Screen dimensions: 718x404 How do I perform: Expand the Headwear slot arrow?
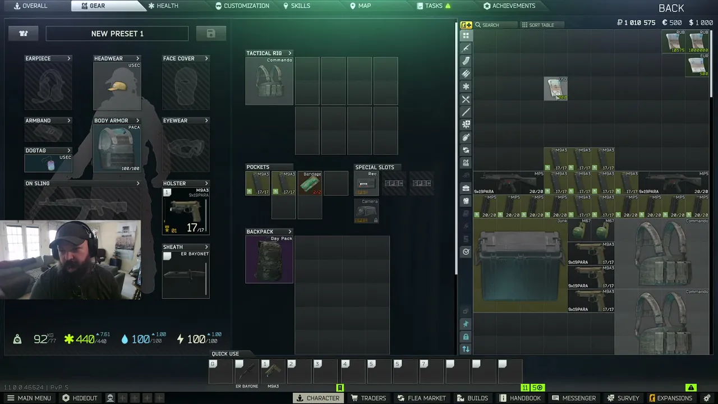(x=137, y=58)
